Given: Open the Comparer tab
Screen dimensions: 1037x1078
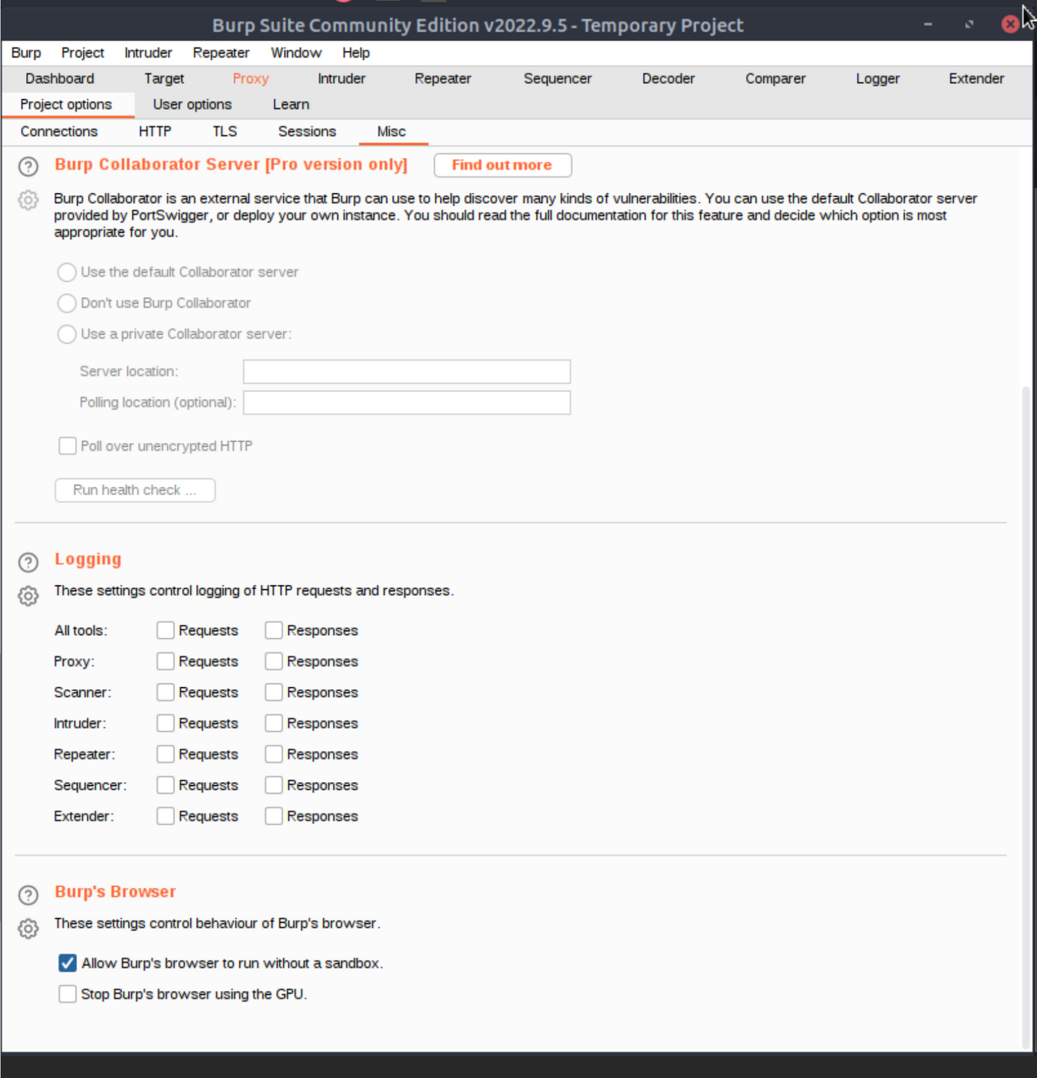Looking at the screenshot, I should coord(775,78).
